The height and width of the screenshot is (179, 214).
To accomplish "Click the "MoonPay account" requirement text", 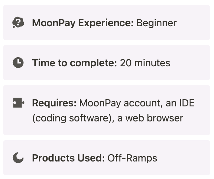I will point(120,103).
